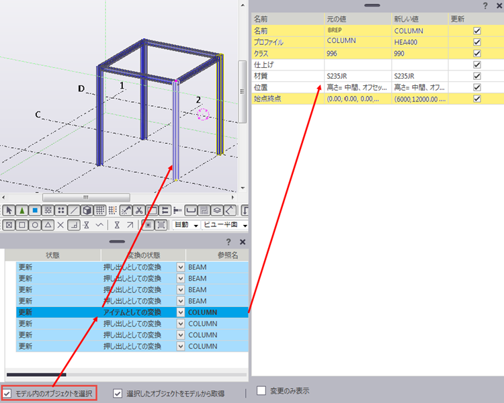Toggle the green Select connections switch
Screen dimensions: 504x403
22,210
